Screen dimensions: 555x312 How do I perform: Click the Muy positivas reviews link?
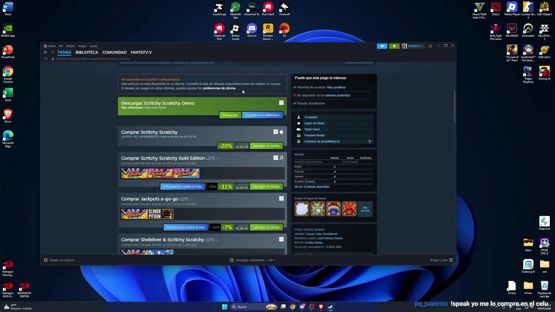(336, 88)
